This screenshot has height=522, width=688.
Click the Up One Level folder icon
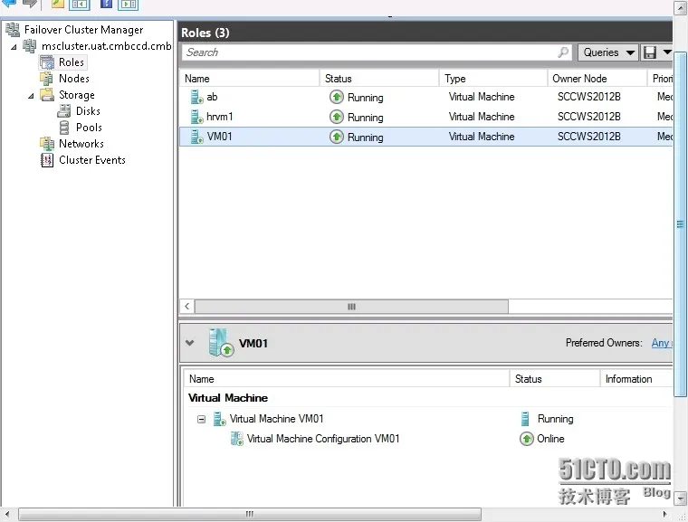pyautogui.click(x=57, y=4)
